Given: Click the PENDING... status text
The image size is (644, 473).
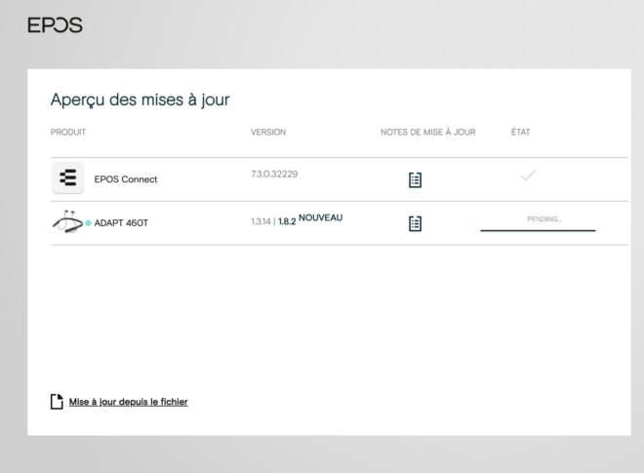Looking at the screenshot, I should (544, 219).
